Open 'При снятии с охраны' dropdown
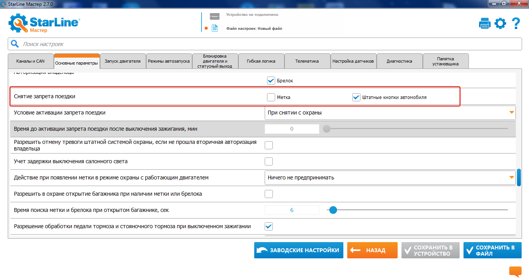Screen dimensions: 529x280 coord(390,113)
